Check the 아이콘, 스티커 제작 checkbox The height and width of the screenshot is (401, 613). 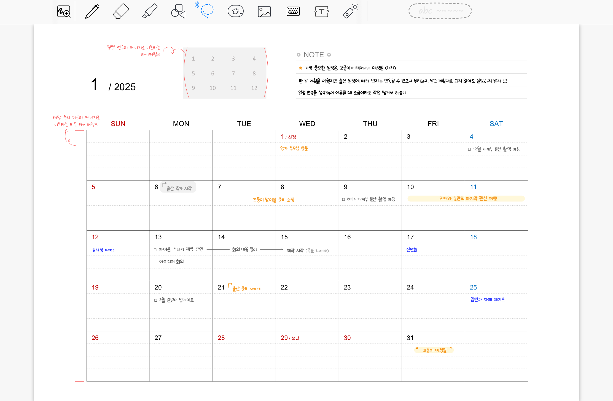pos(155,250)
